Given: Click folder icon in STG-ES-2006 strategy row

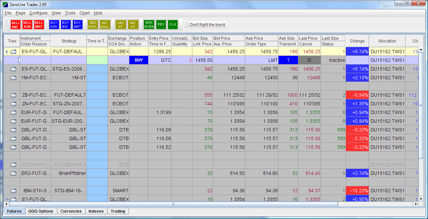Looking at the screenshot, I should click(x=13, y=69).
